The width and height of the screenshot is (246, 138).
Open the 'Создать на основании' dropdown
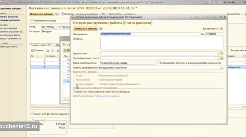click(87, 14)
